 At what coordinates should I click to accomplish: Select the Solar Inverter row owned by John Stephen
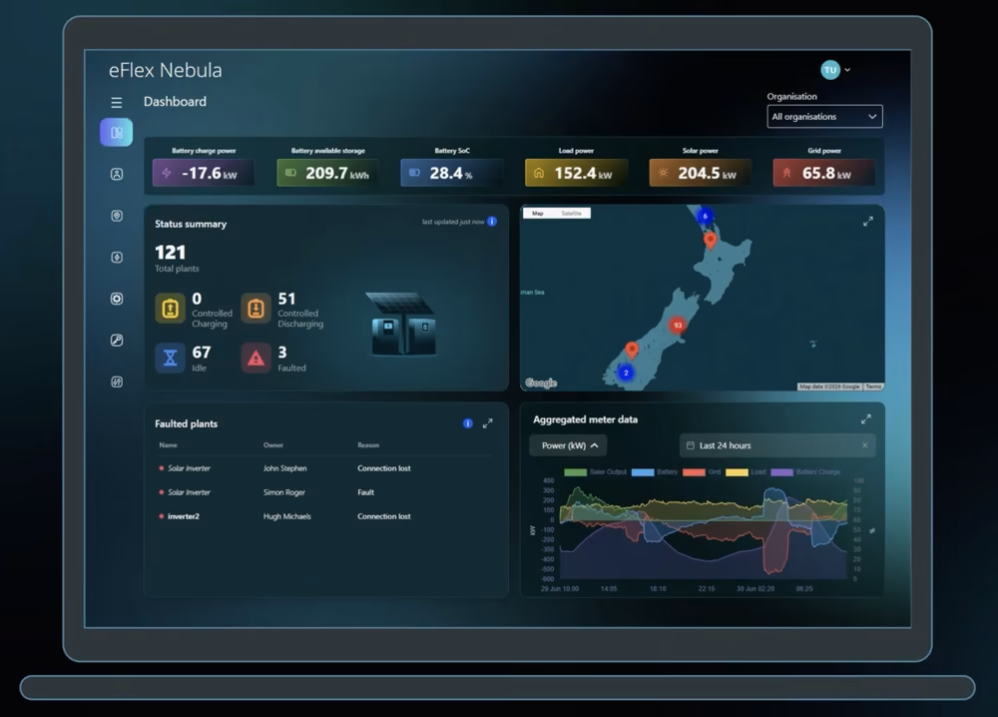[x=324, y=468]
